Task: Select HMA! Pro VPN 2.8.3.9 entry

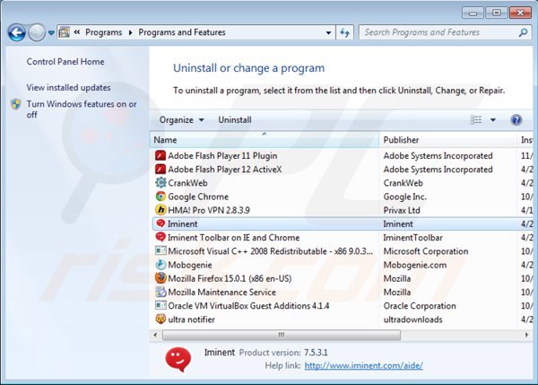Action: click(209, 210)
